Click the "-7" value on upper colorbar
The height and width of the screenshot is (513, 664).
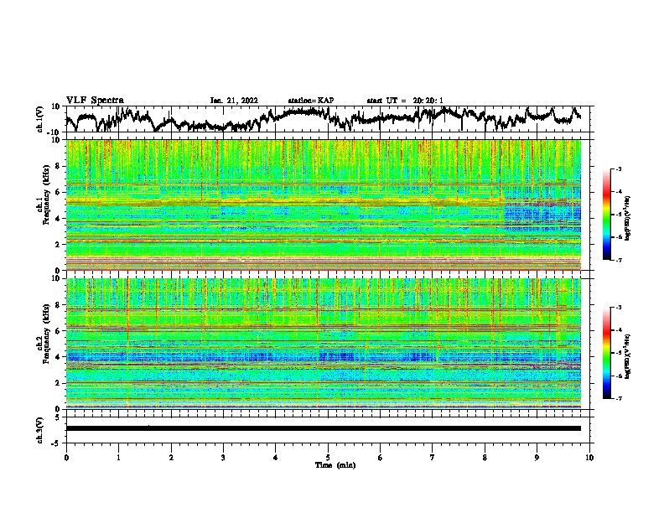pos(618,260)
